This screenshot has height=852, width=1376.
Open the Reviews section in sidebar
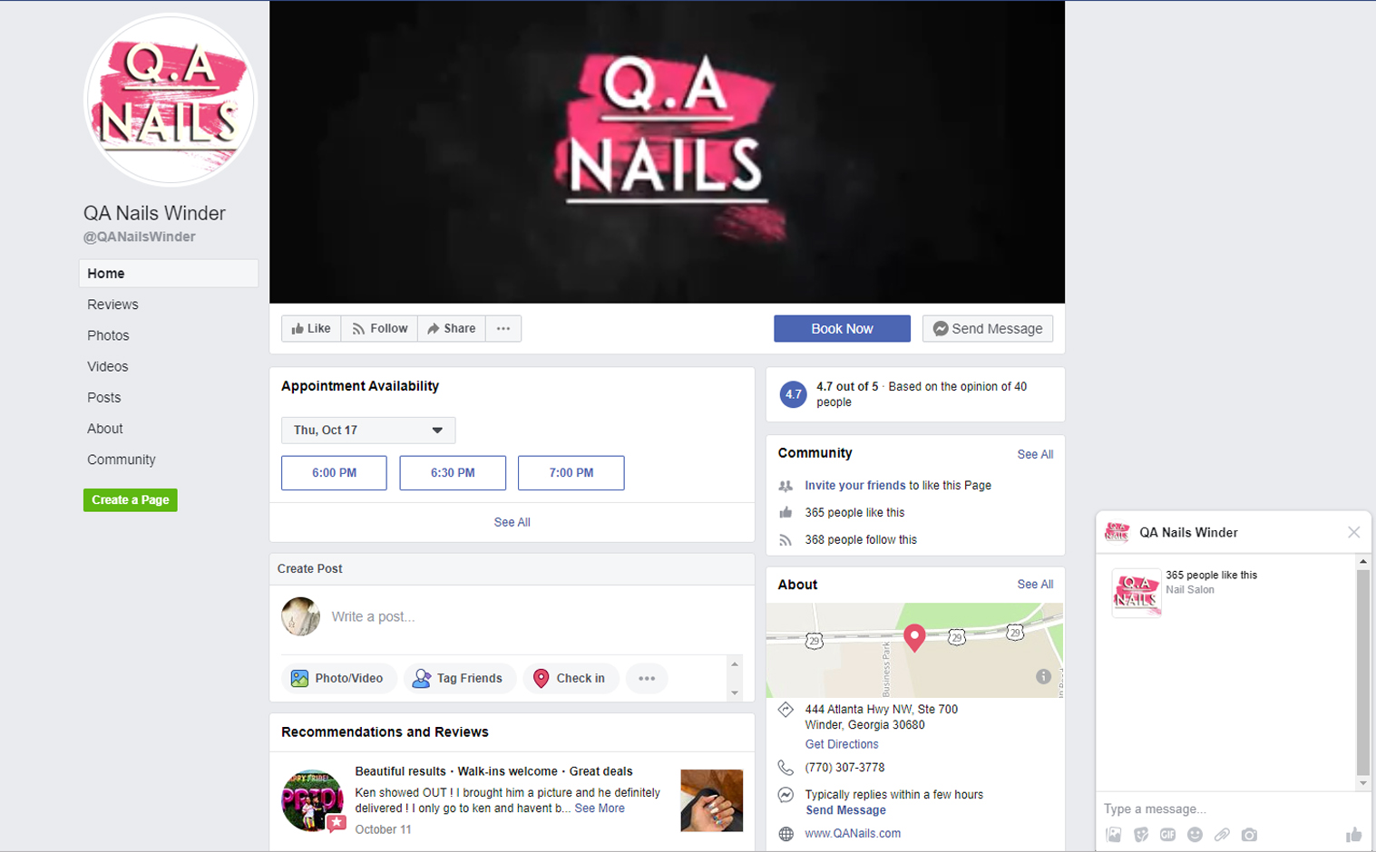coord(112,305)
